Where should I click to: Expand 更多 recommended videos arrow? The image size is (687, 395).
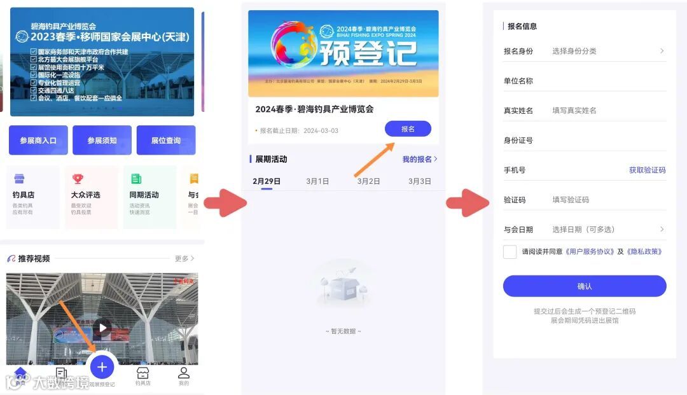click(x=184, y=258)
